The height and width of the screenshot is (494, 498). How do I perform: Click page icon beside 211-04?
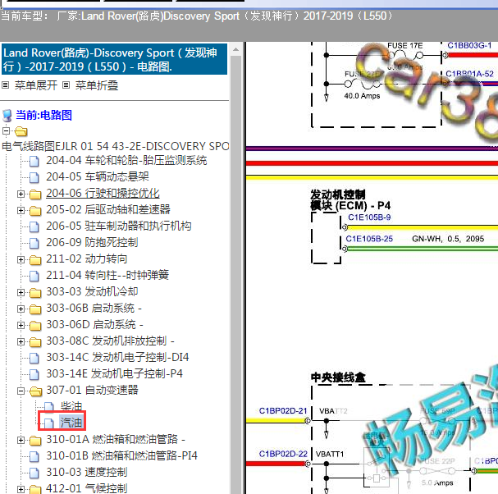click(x=34, y=276)
